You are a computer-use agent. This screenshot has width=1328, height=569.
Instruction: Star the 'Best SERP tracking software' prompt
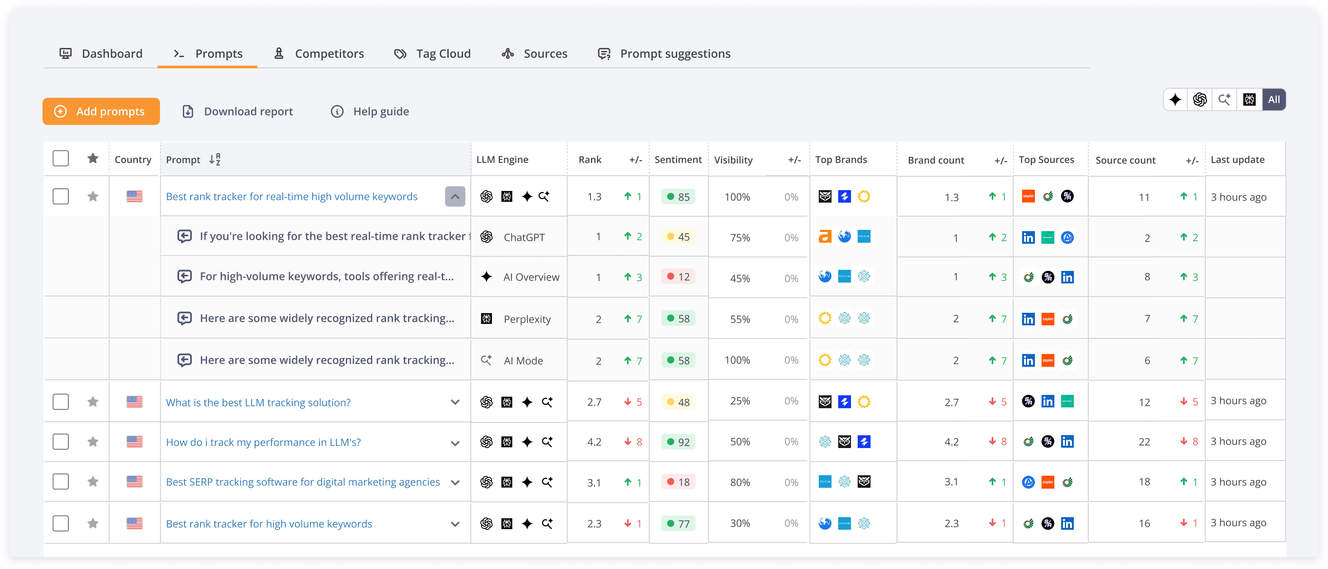click(93, 481)
